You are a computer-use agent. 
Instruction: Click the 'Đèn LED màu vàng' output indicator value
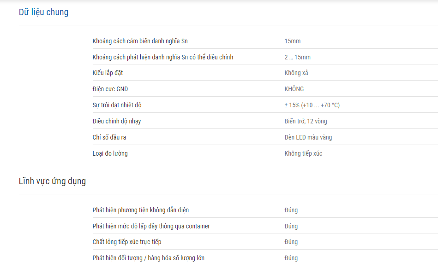[x=308, y=137]
